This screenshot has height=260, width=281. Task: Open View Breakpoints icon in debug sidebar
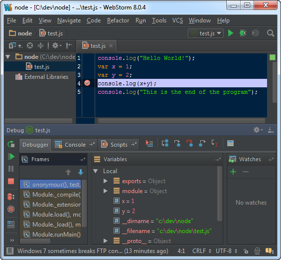(x=11, y=197)
